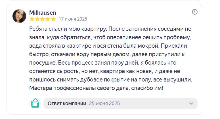Click the second yellow rating star

pyautogui.click(x=37, y=19)
